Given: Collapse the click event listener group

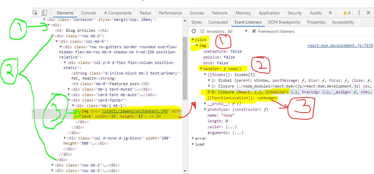Looking at the screenshot, I should (x=193, y=40).
